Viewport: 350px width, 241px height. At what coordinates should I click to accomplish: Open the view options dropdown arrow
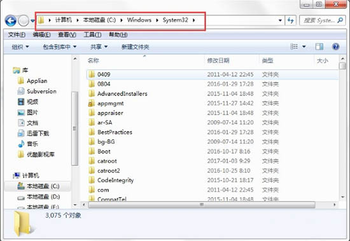(x=304, y=46)
